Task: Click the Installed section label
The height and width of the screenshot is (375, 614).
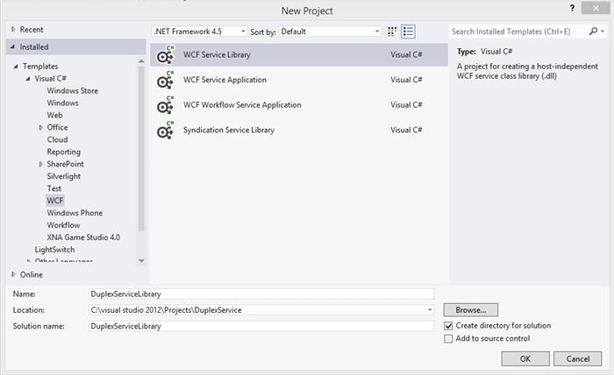Action: (34, 47)
